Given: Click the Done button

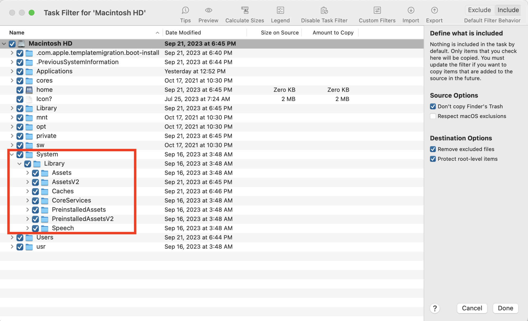Looking at the screenshot, I should pos(505,308).
